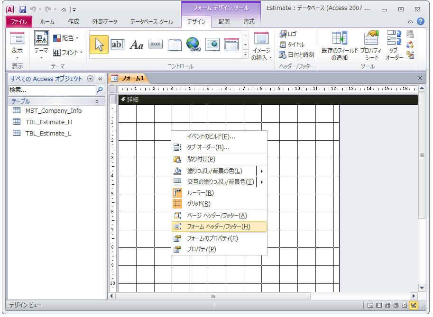
Task: Expand the controls gallery more arrow
Action: (x=246, y=54)
